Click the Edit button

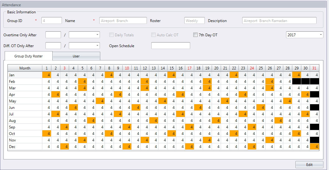(x=309, y=164)
